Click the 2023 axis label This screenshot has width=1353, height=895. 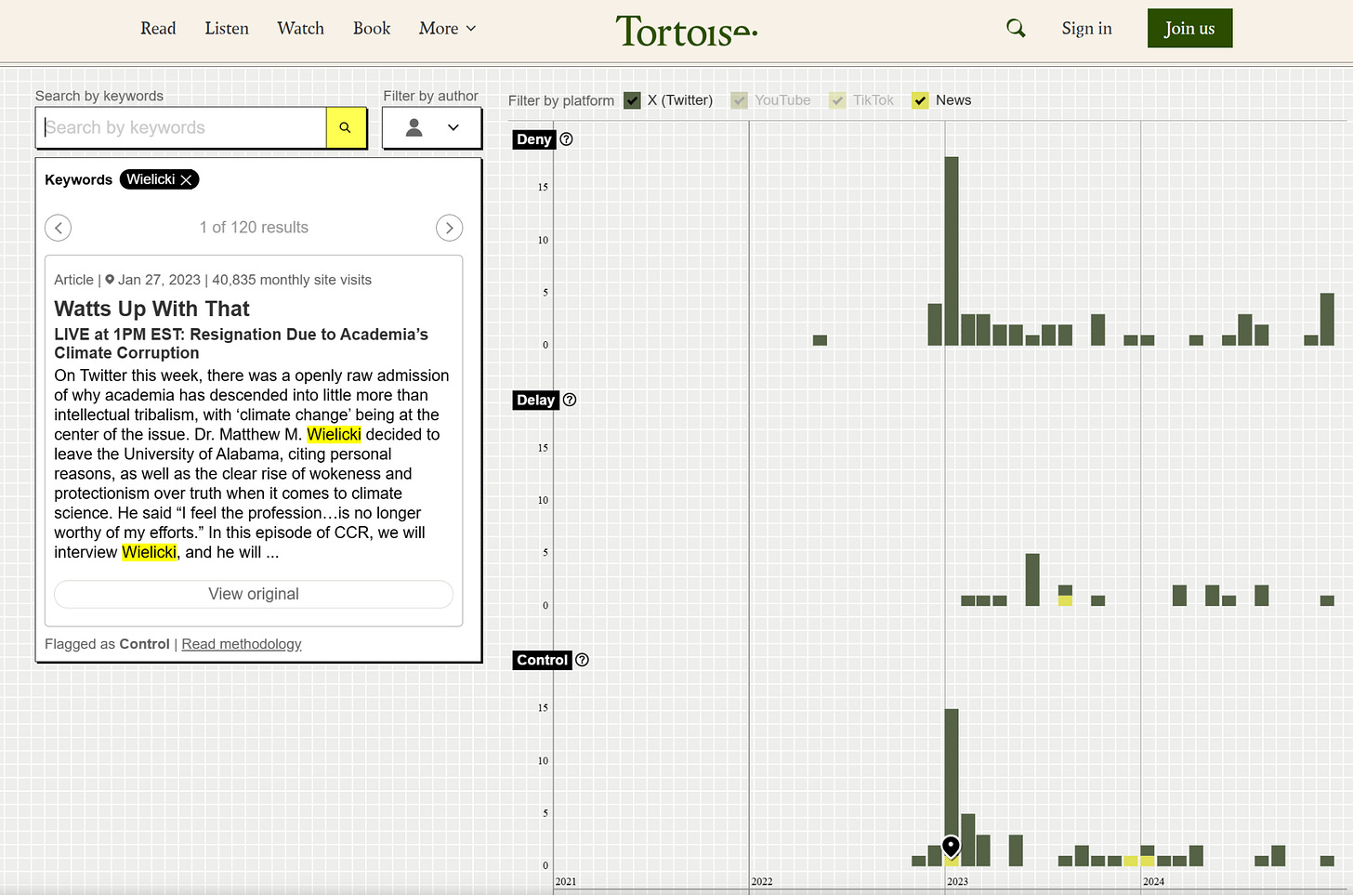tap(957, 882)
